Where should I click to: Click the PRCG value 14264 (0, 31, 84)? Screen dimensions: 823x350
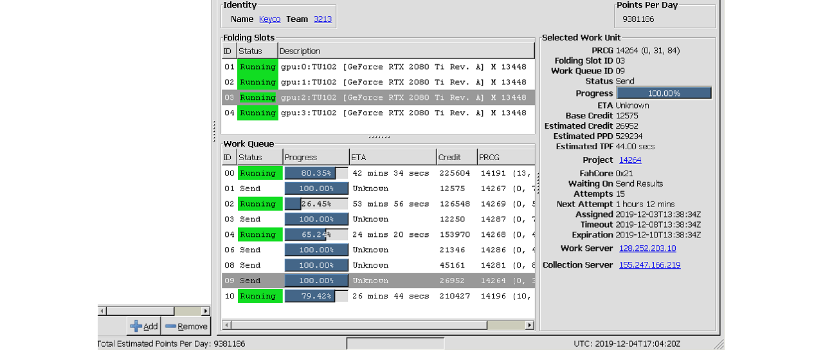pyautogui.click(x=647, y=51)
